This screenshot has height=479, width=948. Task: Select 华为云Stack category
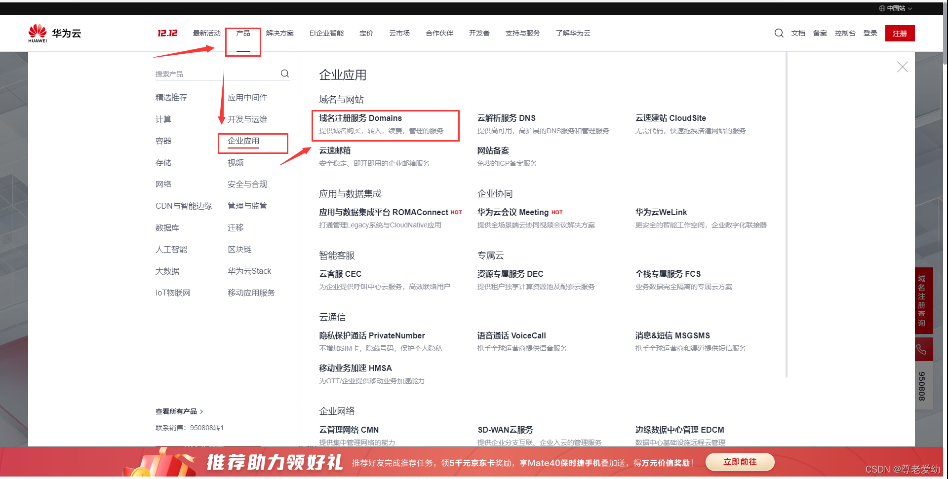tap(249, 271)
